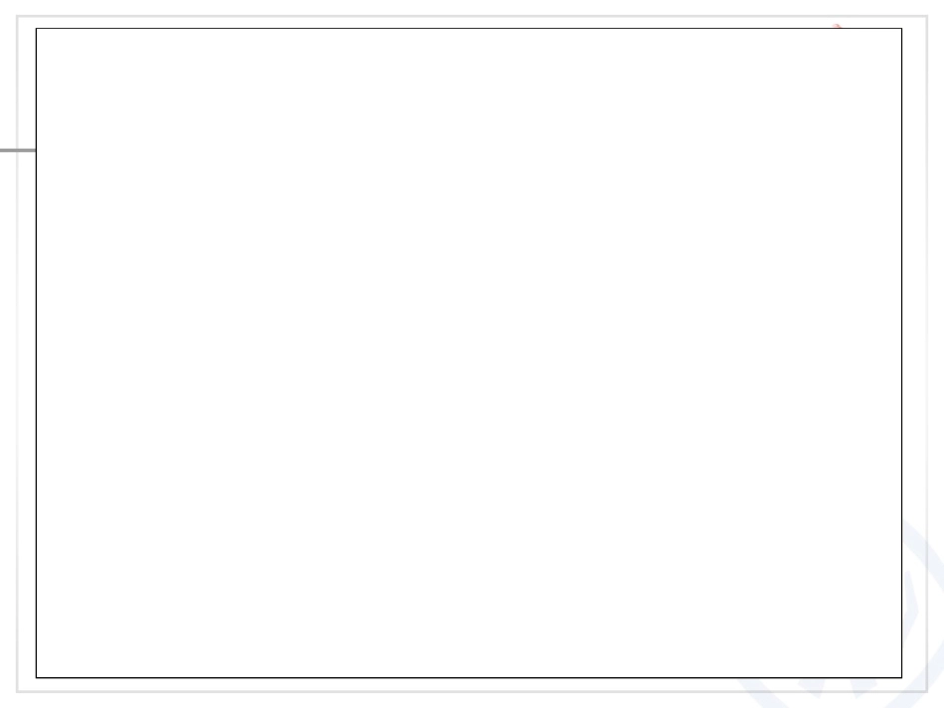Select the black rectangle's right border
Screen dimensions: 944x708
902,353
